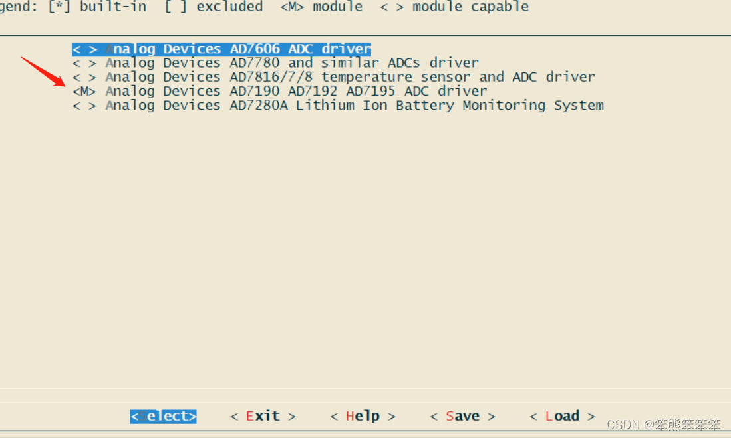Click the Exit button
731x438 pixels.
click(x=262, y=416)
